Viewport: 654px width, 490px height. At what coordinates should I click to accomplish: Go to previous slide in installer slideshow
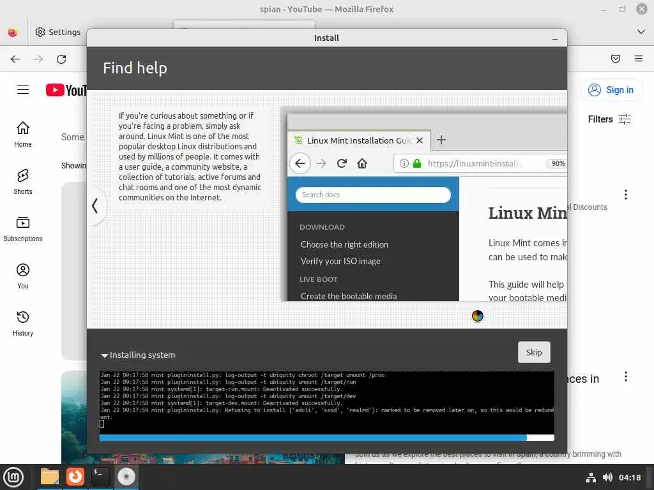coord(95,205)
